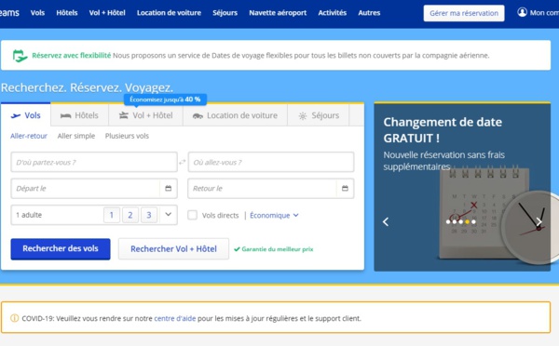
Task: Click the green best price checkmark
Action: 237,249
